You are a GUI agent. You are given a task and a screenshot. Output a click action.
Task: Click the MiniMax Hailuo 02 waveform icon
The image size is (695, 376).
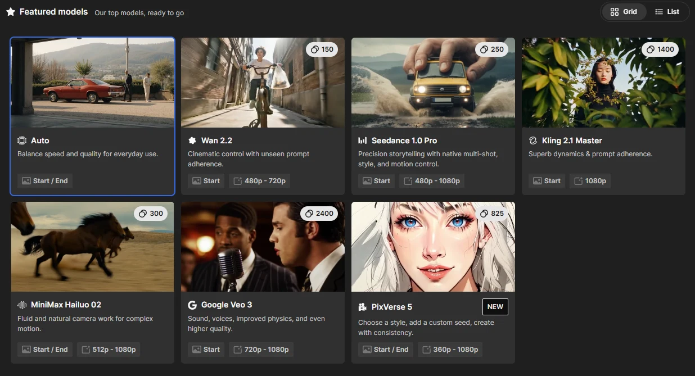22,305
